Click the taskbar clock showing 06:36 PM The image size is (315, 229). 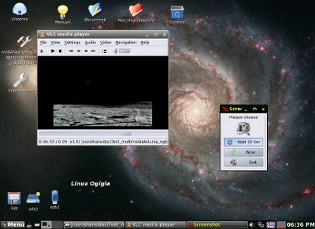(301, 225)
